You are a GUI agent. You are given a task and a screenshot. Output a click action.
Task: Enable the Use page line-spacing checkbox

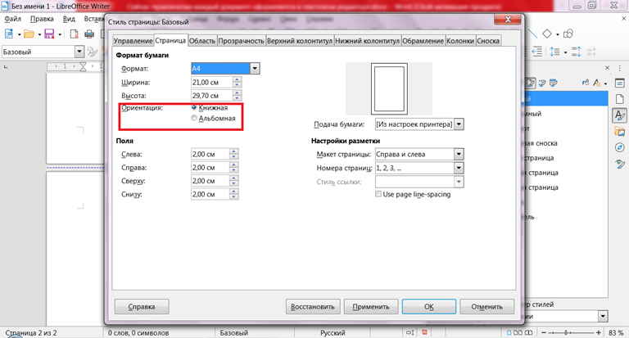click(x=378, y=194)
